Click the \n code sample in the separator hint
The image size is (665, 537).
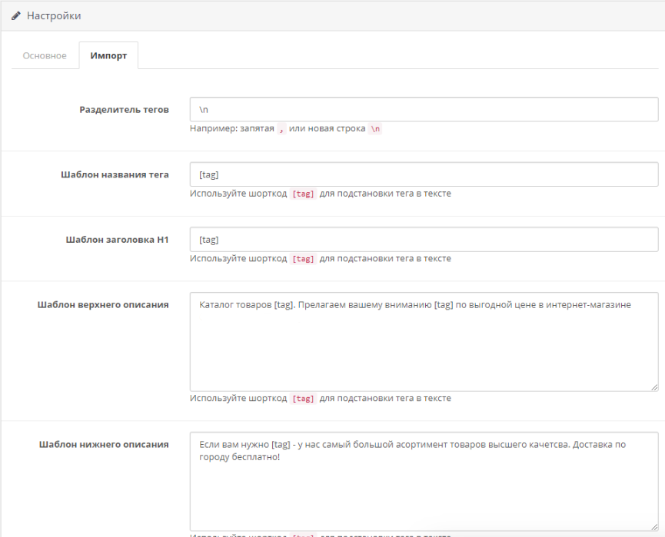(374, 129)
